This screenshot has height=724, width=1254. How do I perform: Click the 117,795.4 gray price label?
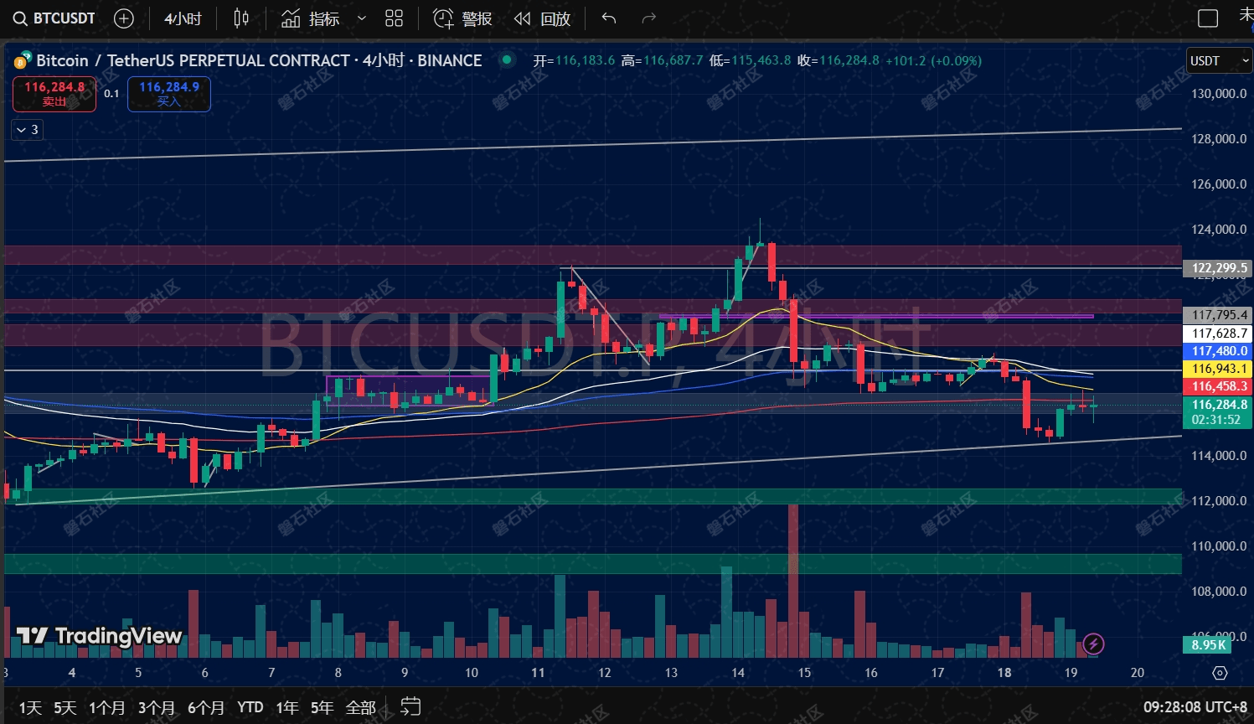1219,315
